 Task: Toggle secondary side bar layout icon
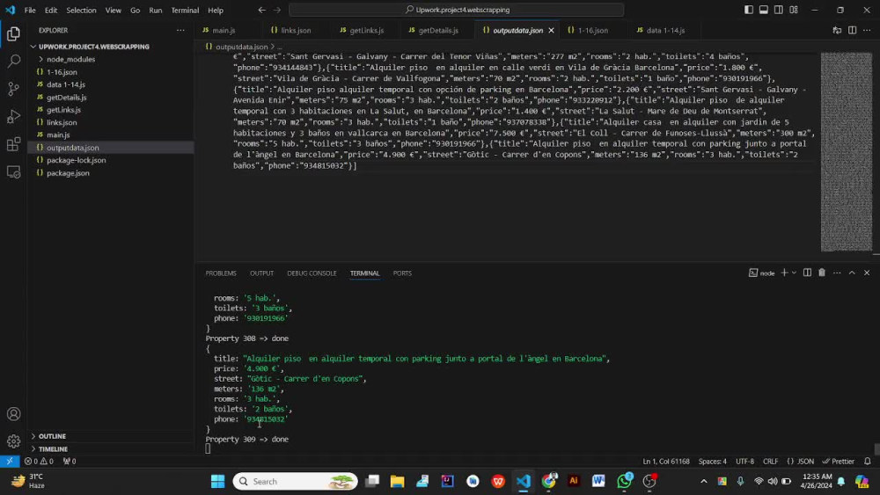(779, 10)
